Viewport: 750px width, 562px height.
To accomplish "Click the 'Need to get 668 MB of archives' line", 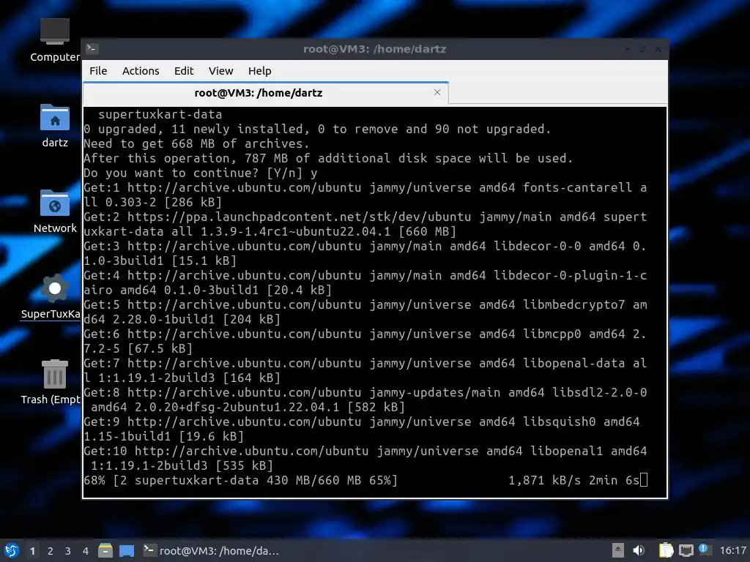I will click(x=196, y=143).
